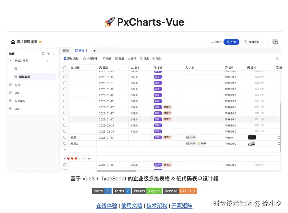Open the 表格 tab options dots
Viewport: 288px width, 213px height.
pos(86,50)
